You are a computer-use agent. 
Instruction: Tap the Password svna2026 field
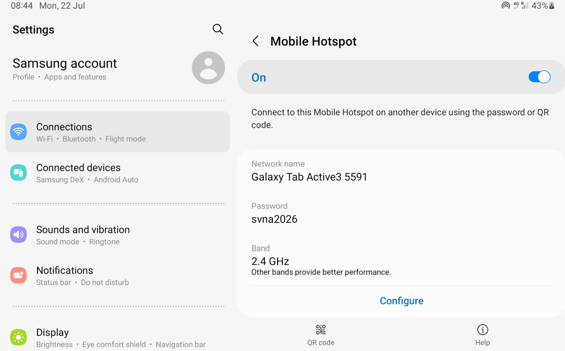point(401,213)
